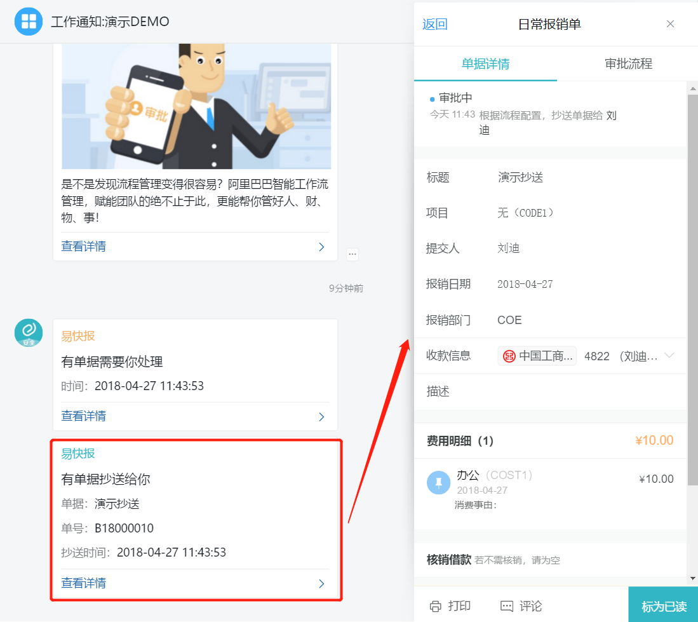Click the 费用明细 (1) section header
The height and width of the screenshot is (622, 698).
[550, 441]
